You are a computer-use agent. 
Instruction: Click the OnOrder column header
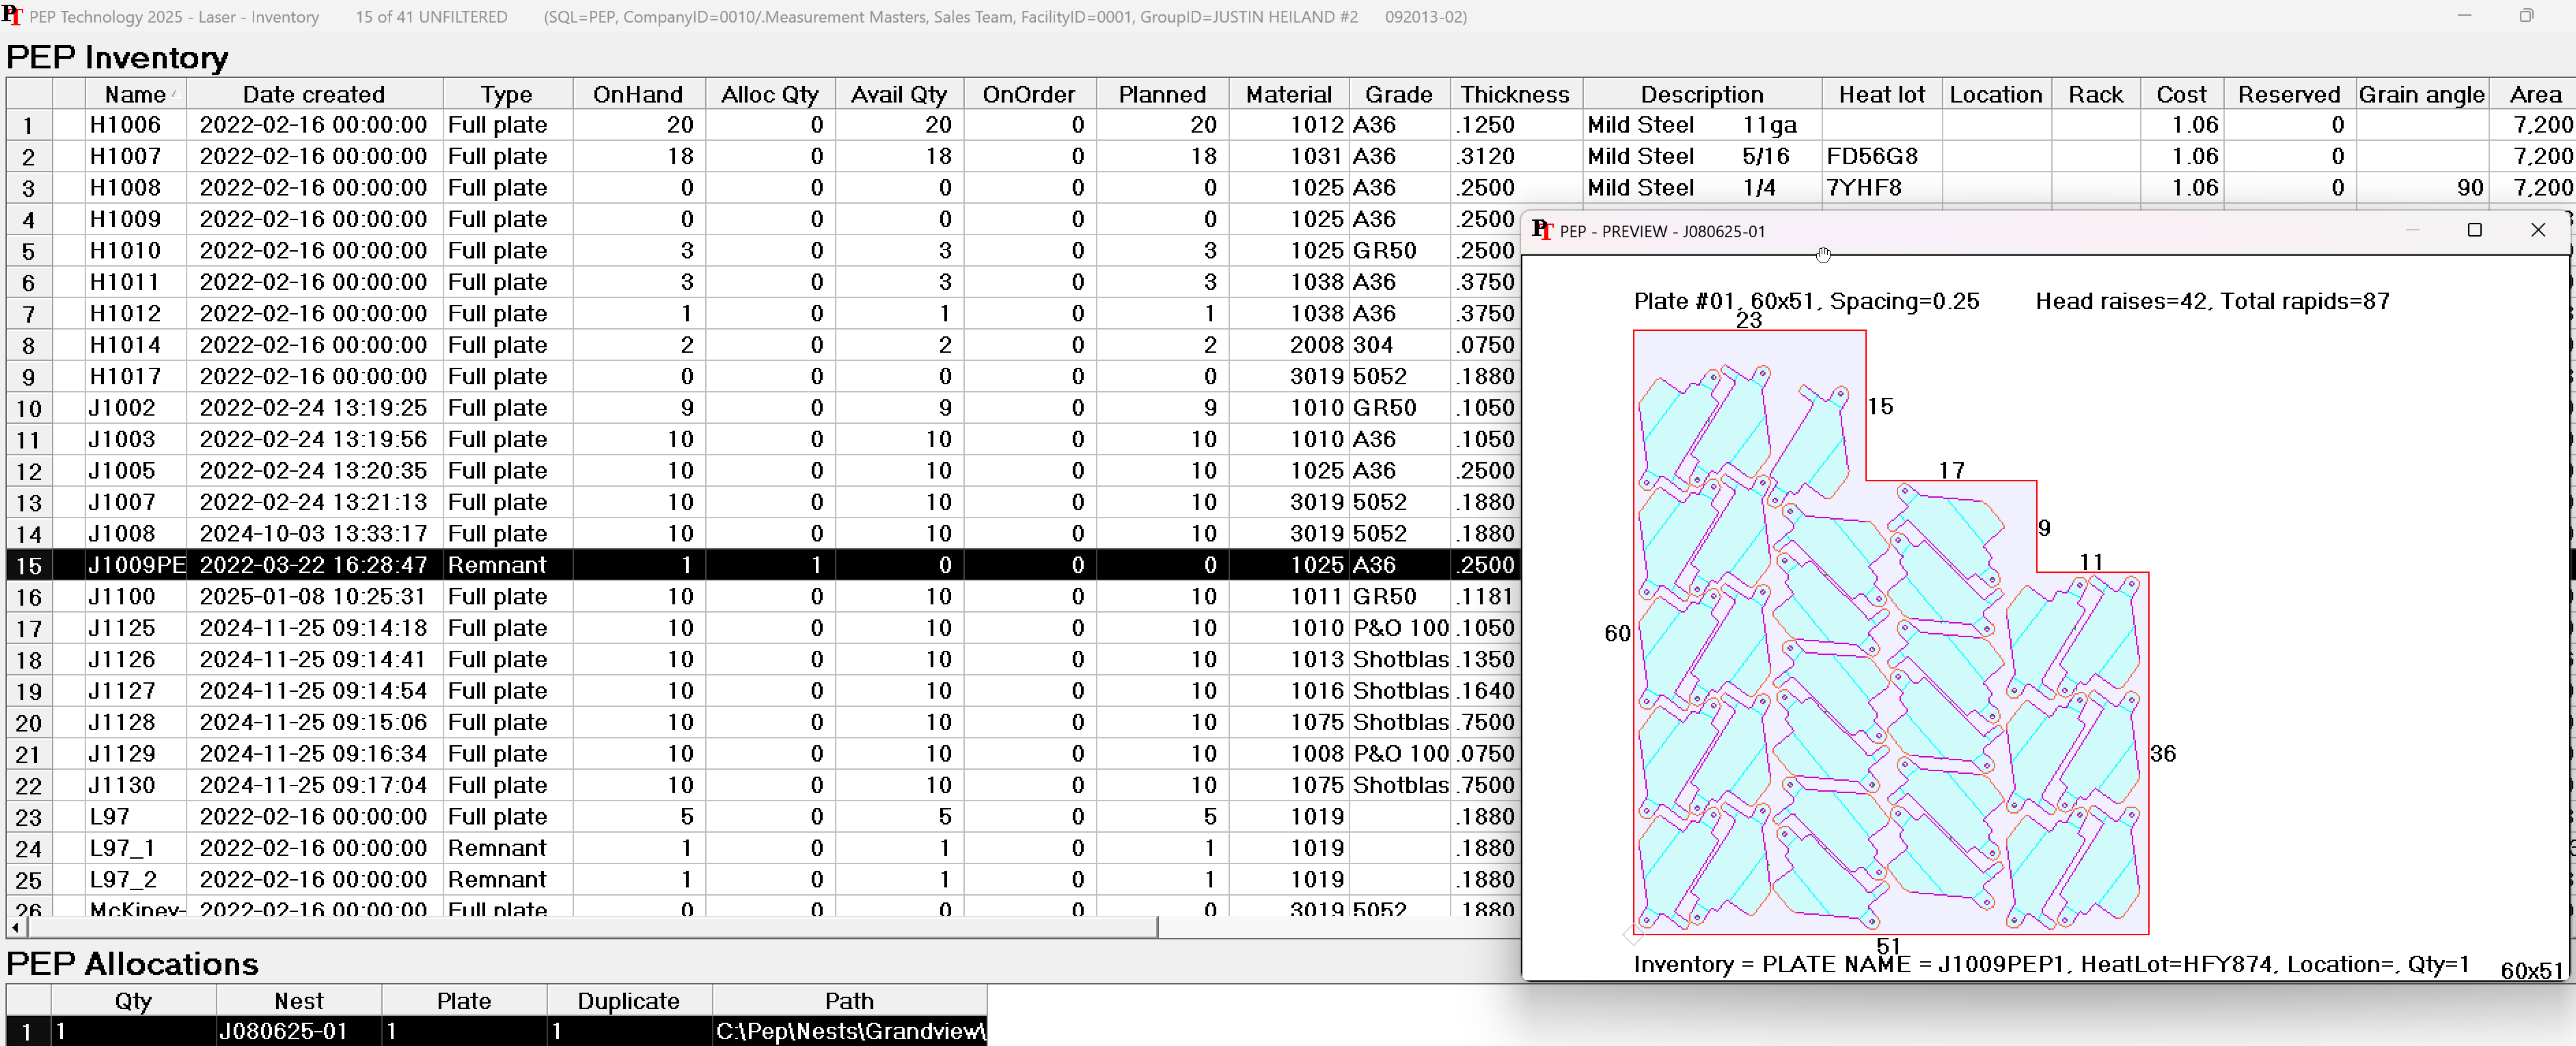pos(1029,94)
